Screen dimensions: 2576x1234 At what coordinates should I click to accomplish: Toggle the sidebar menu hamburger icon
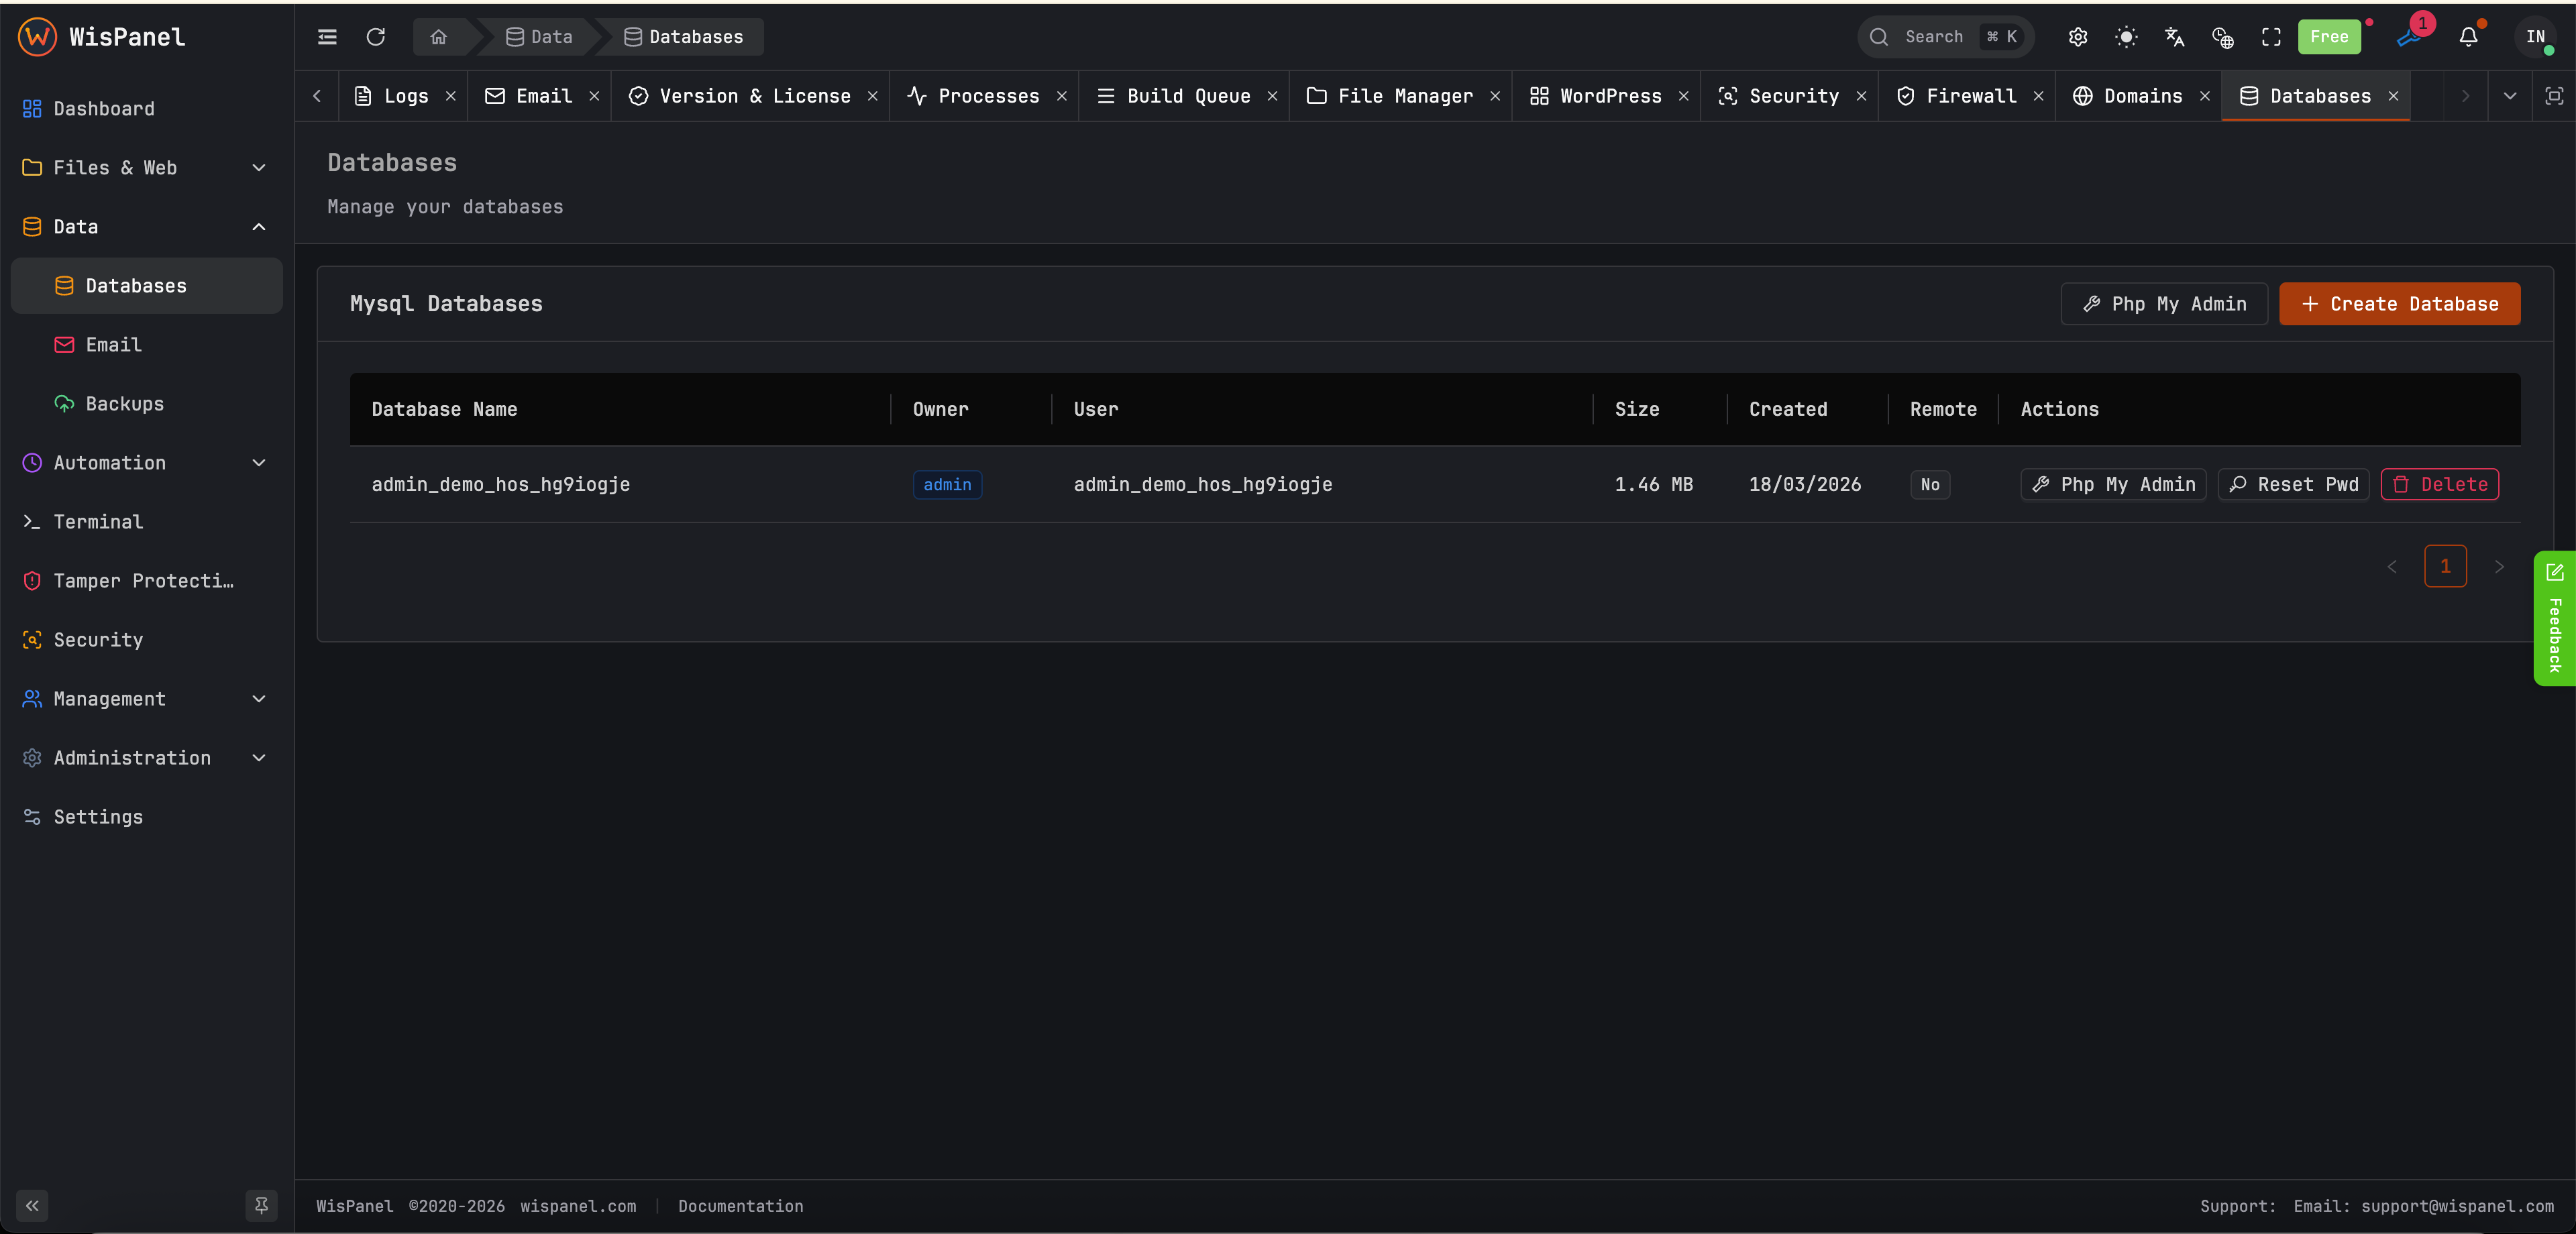(327, 37)
